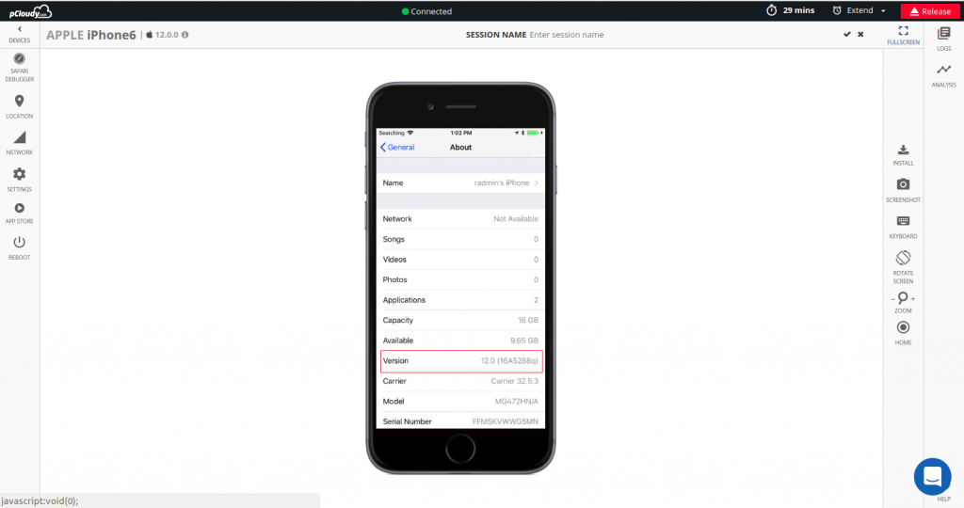Select the Applications row
Viewport: 964px width, 508px height.
click(x=460, y=300)
